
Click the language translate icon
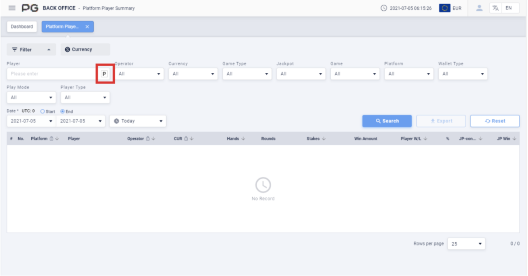pyautogui.click(x=496, y=8)
